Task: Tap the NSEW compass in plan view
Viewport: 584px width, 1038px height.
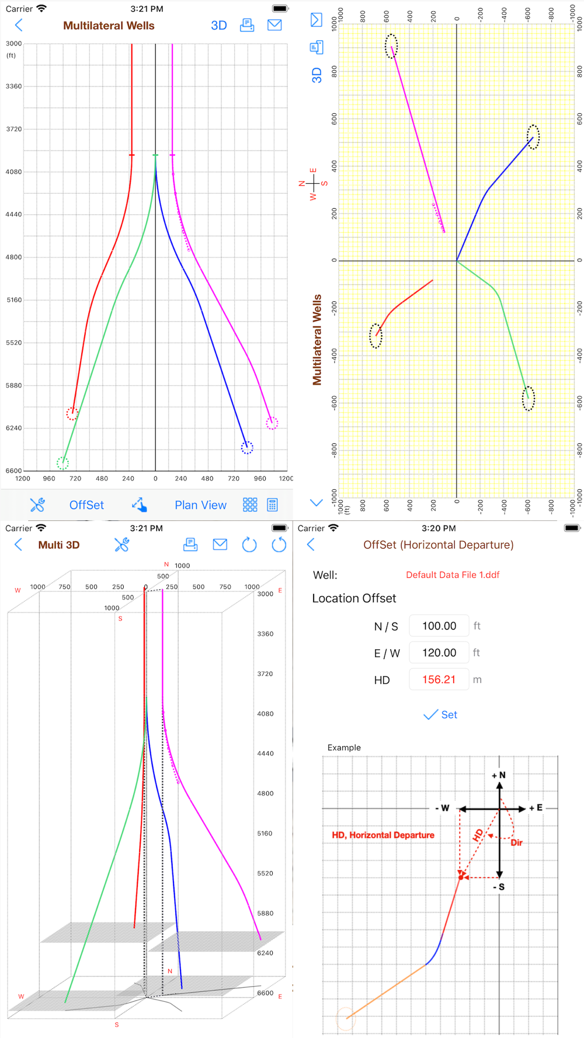Action: pos(313,184)
